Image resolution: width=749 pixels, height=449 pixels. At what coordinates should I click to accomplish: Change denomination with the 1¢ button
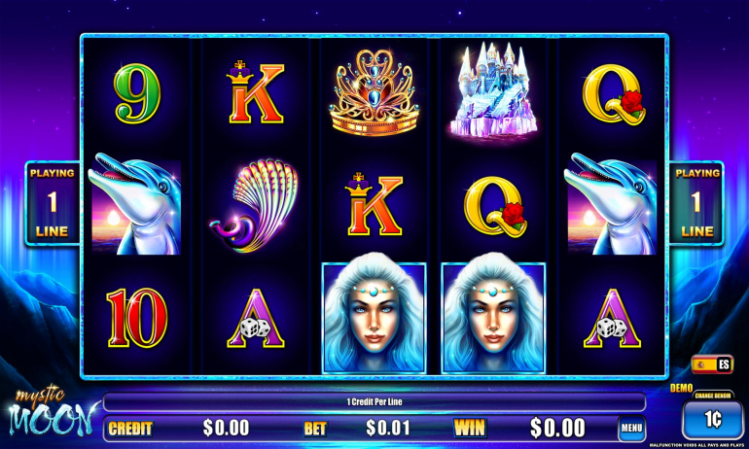[x=712, y=420]
